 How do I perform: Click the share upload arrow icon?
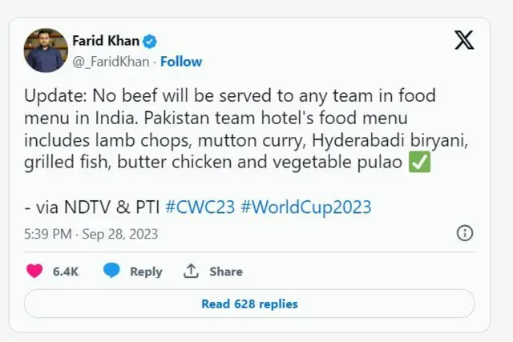point(191,272)
